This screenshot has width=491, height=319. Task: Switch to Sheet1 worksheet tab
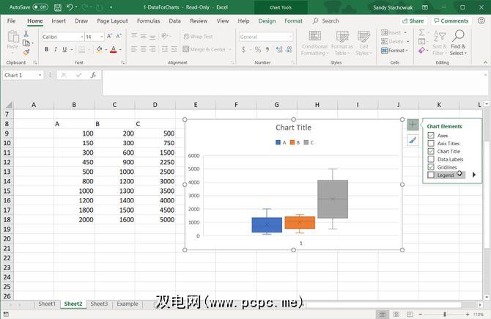[47, 304]
